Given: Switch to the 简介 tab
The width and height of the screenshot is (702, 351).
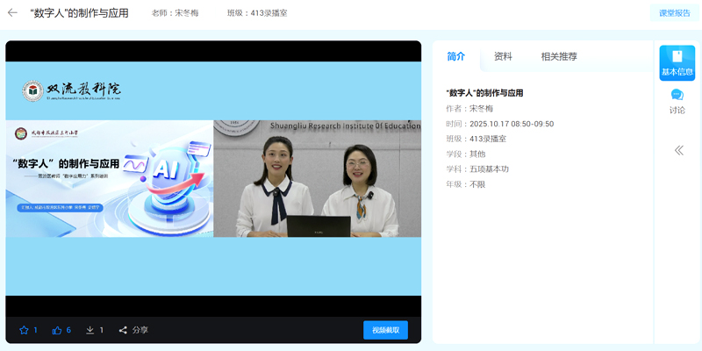Looking at the screenshot, I should point(455,56).
